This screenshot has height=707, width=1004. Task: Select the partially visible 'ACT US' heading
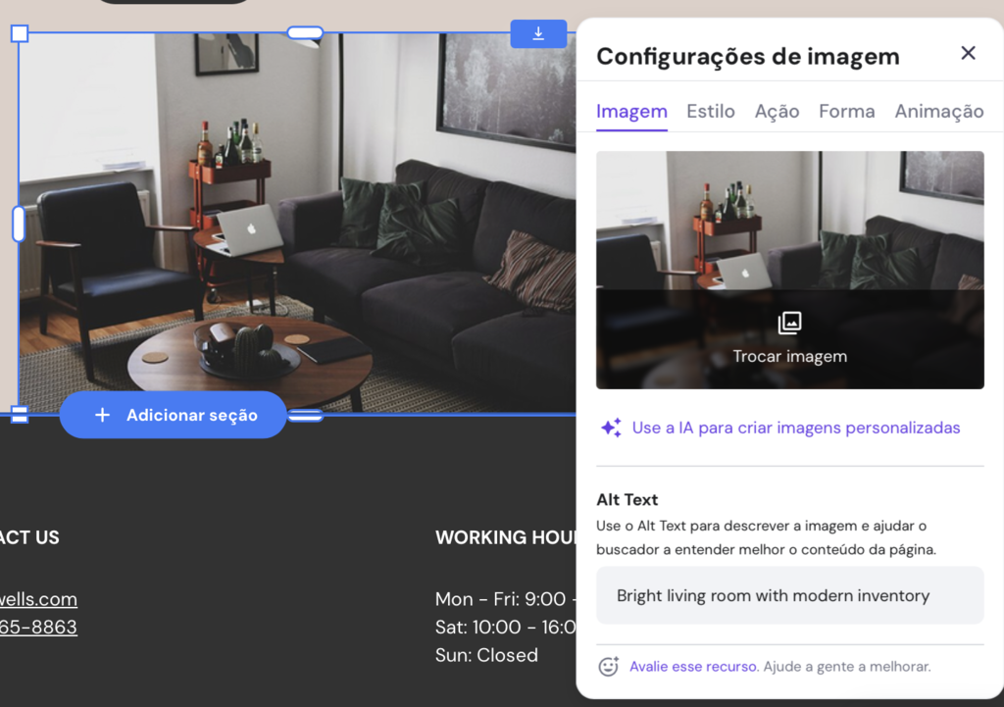29,537
